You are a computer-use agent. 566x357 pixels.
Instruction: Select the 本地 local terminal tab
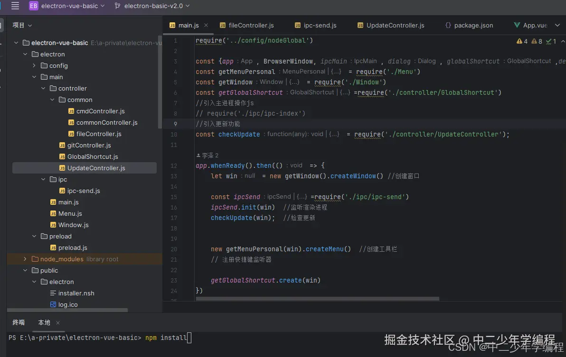[x=44, y=322]
